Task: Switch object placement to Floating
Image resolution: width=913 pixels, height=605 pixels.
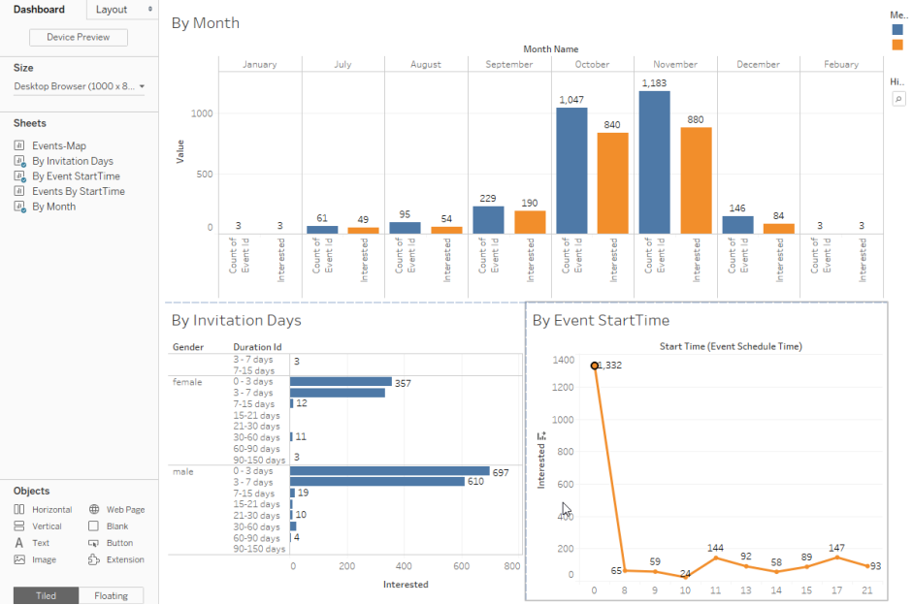Action: pyautogui.click(x=111, y=595)
